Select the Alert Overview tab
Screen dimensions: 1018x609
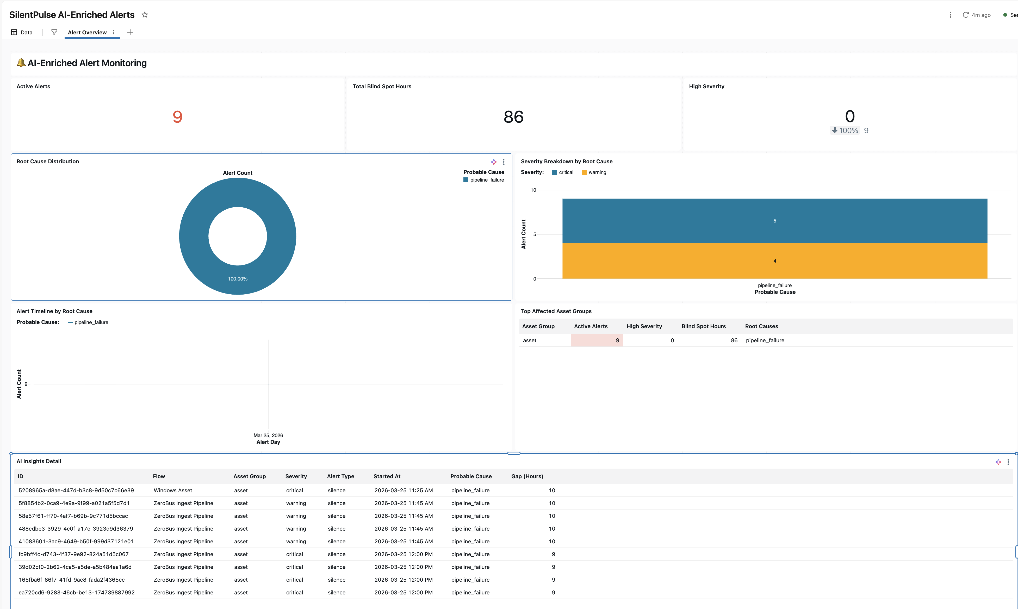[87, 32]
